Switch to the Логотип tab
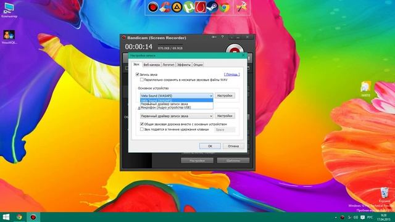395x222 pixels. (x=168, y=65)
